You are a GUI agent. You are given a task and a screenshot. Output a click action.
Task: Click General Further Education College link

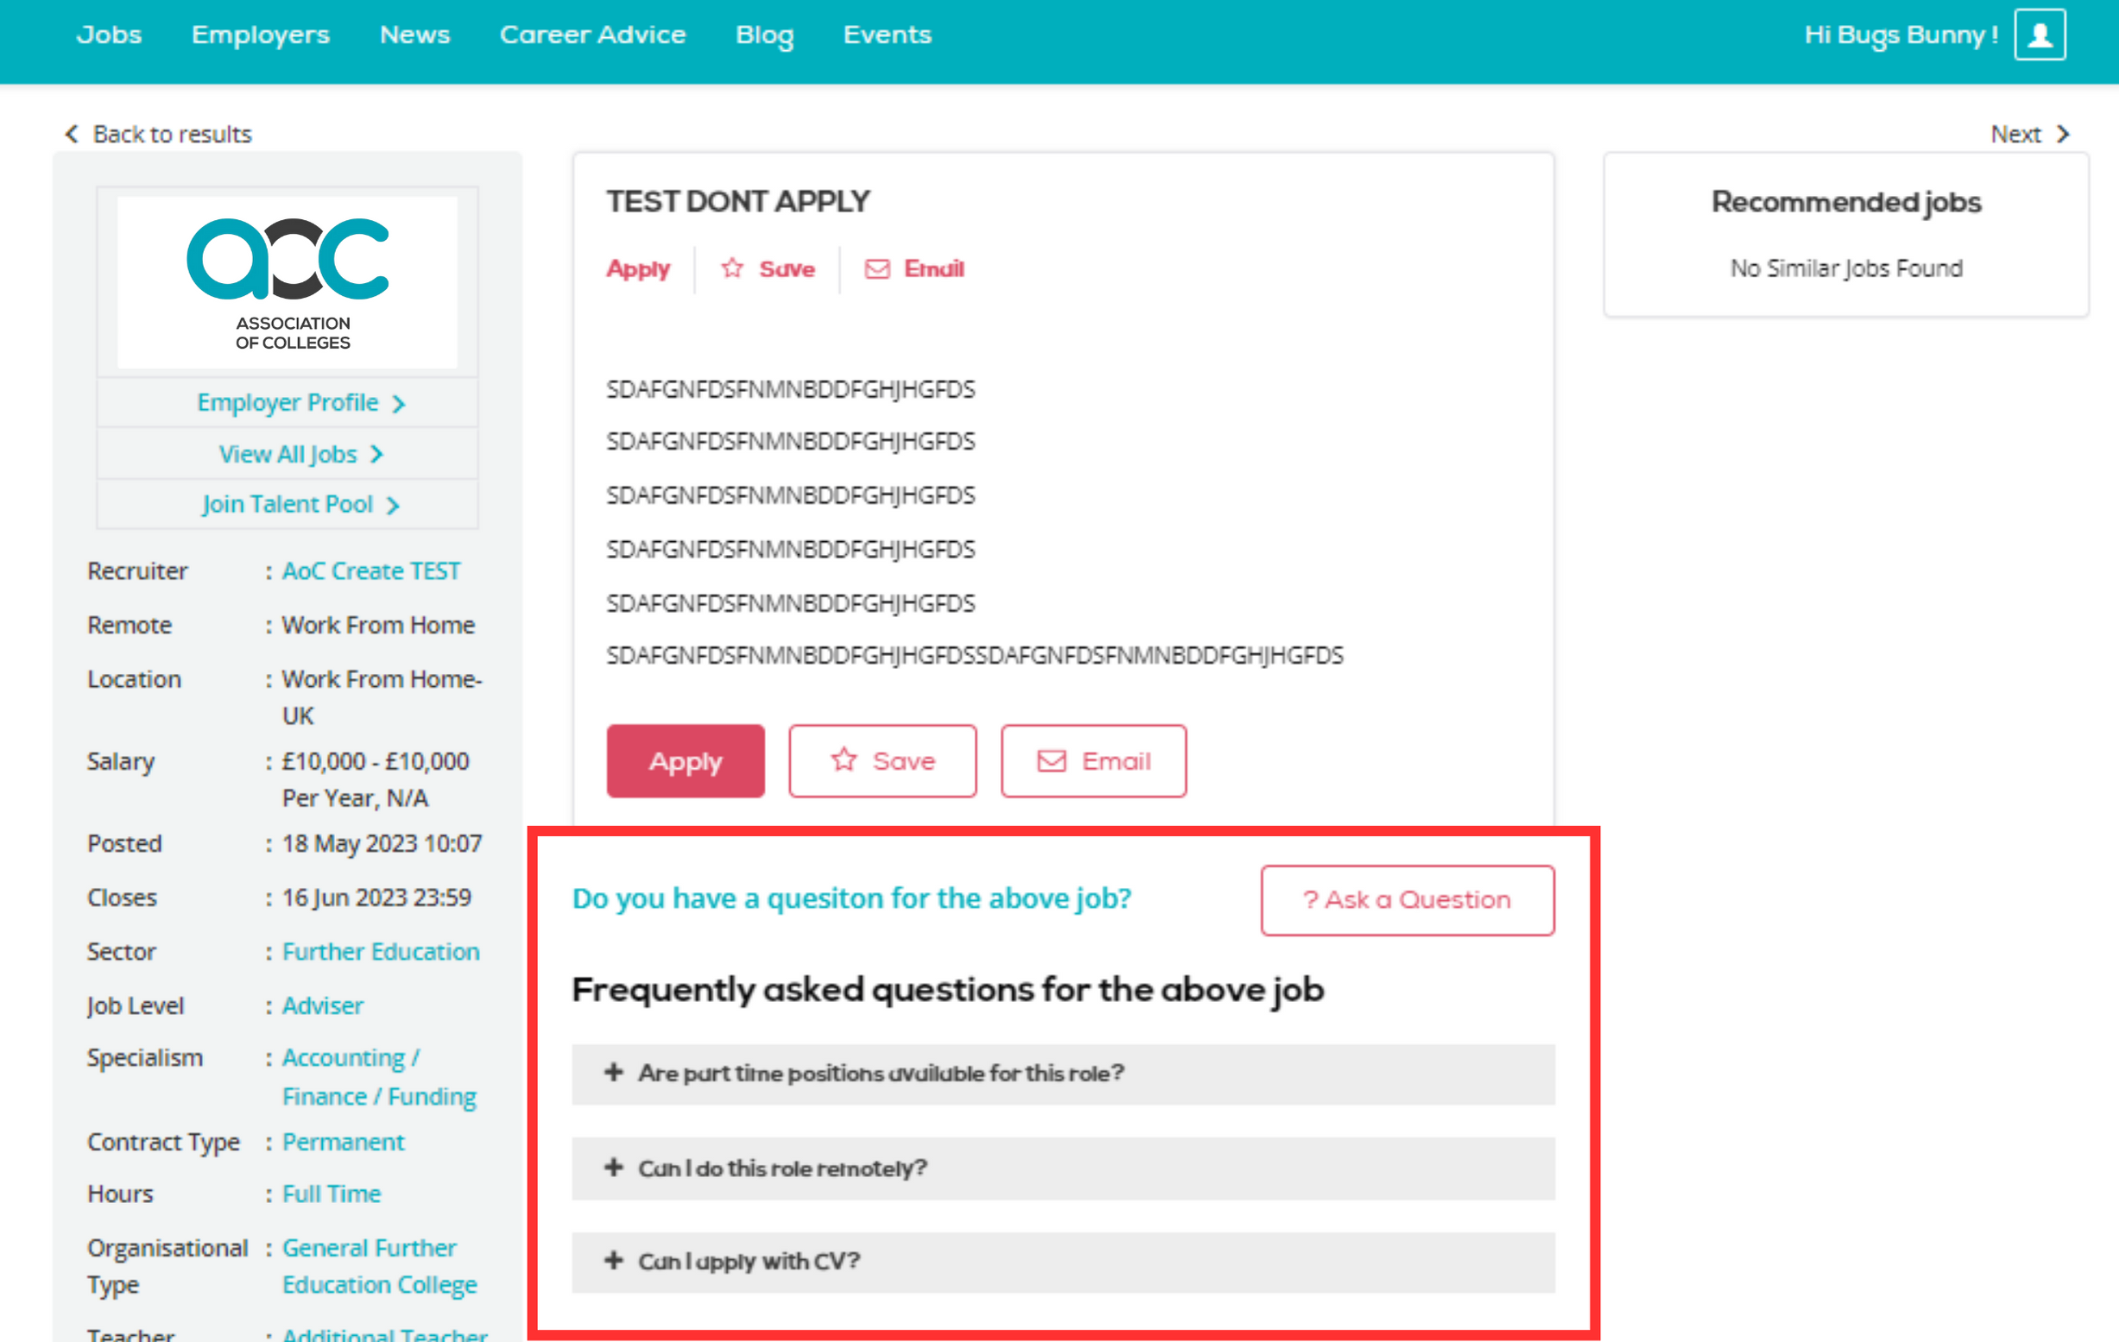(379, 1266)
